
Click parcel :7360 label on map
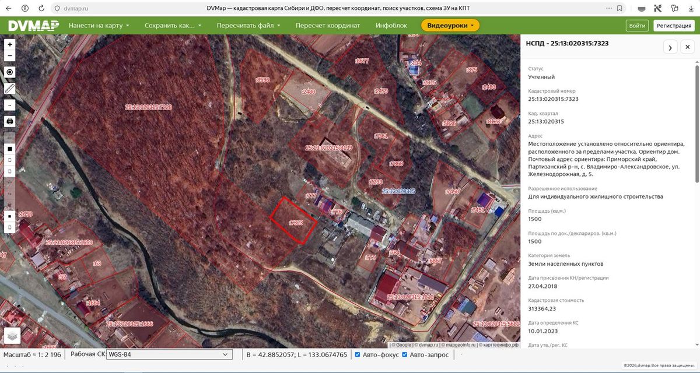[x=396, y=164]
